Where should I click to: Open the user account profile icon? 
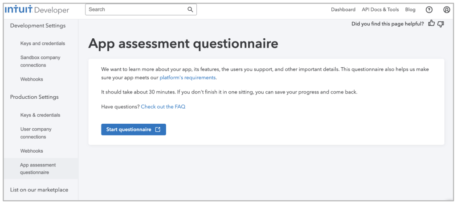[447, 10]
